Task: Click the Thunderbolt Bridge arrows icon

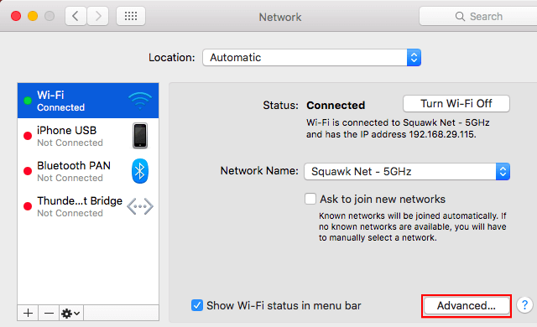Action: [x=140, y=206]
